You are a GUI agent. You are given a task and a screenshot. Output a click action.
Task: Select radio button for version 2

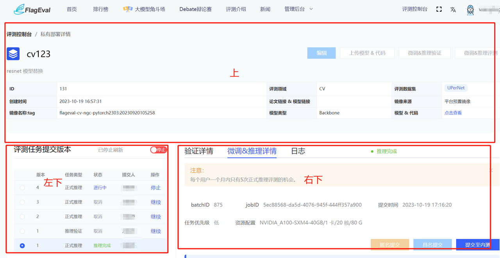(22, 217)
